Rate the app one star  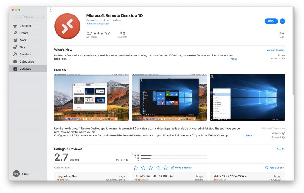click(x=136, y=168)
